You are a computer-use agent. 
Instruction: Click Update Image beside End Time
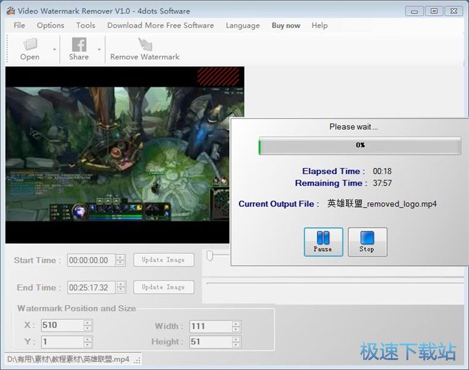164,287
